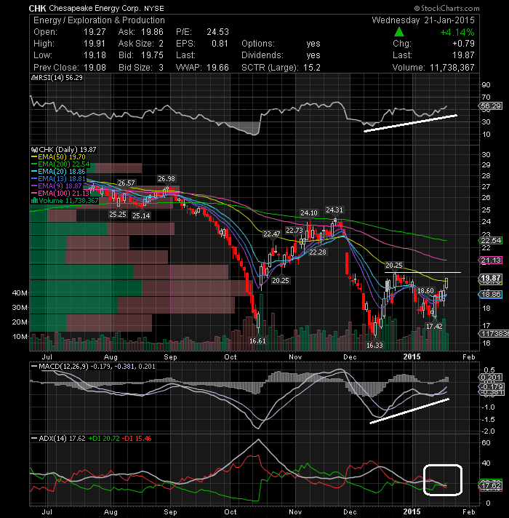Click the 24.31 November high label
509x518 pixels.
[x=334, y=210]
